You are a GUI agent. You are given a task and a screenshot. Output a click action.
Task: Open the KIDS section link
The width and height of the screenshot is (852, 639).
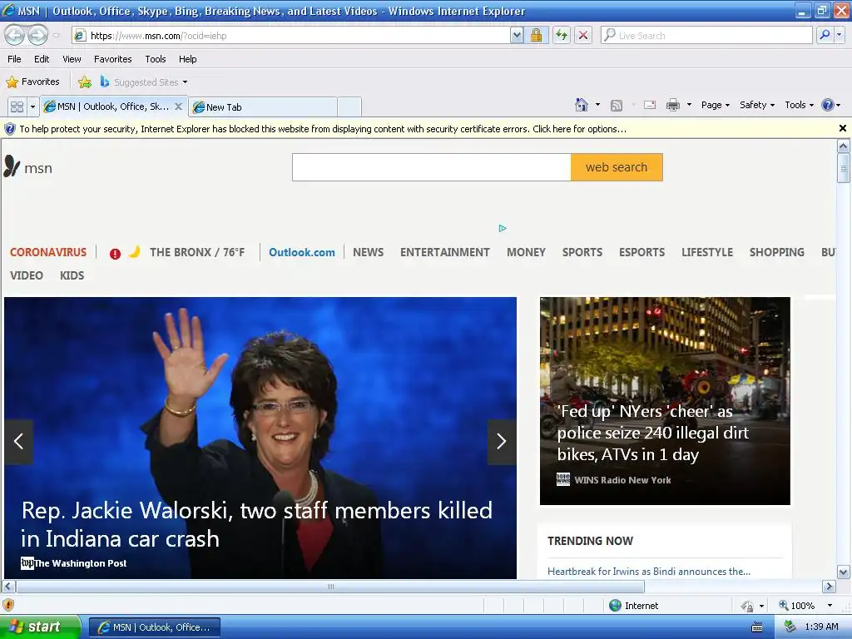72,275
